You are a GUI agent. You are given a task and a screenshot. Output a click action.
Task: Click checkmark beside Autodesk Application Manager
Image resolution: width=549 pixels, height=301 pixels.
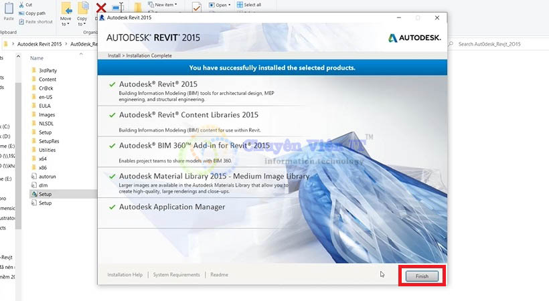pyautogui.click(x=112, y=207)
